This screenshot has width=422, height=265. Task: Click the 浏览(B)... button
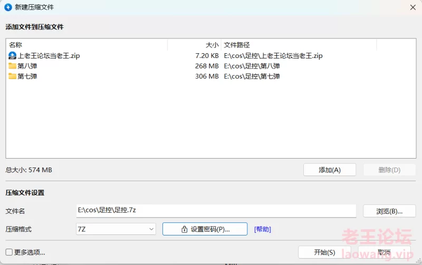pos(389,211)
